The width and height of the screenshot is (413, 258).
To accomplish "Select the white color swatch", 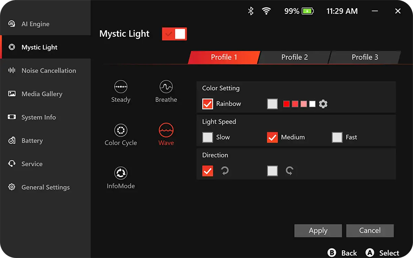I will coord(312,104).
